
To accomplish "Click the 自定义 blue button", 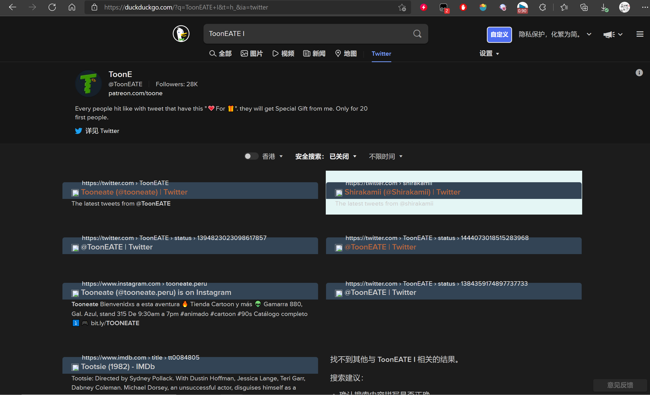I will pos(499,34).
